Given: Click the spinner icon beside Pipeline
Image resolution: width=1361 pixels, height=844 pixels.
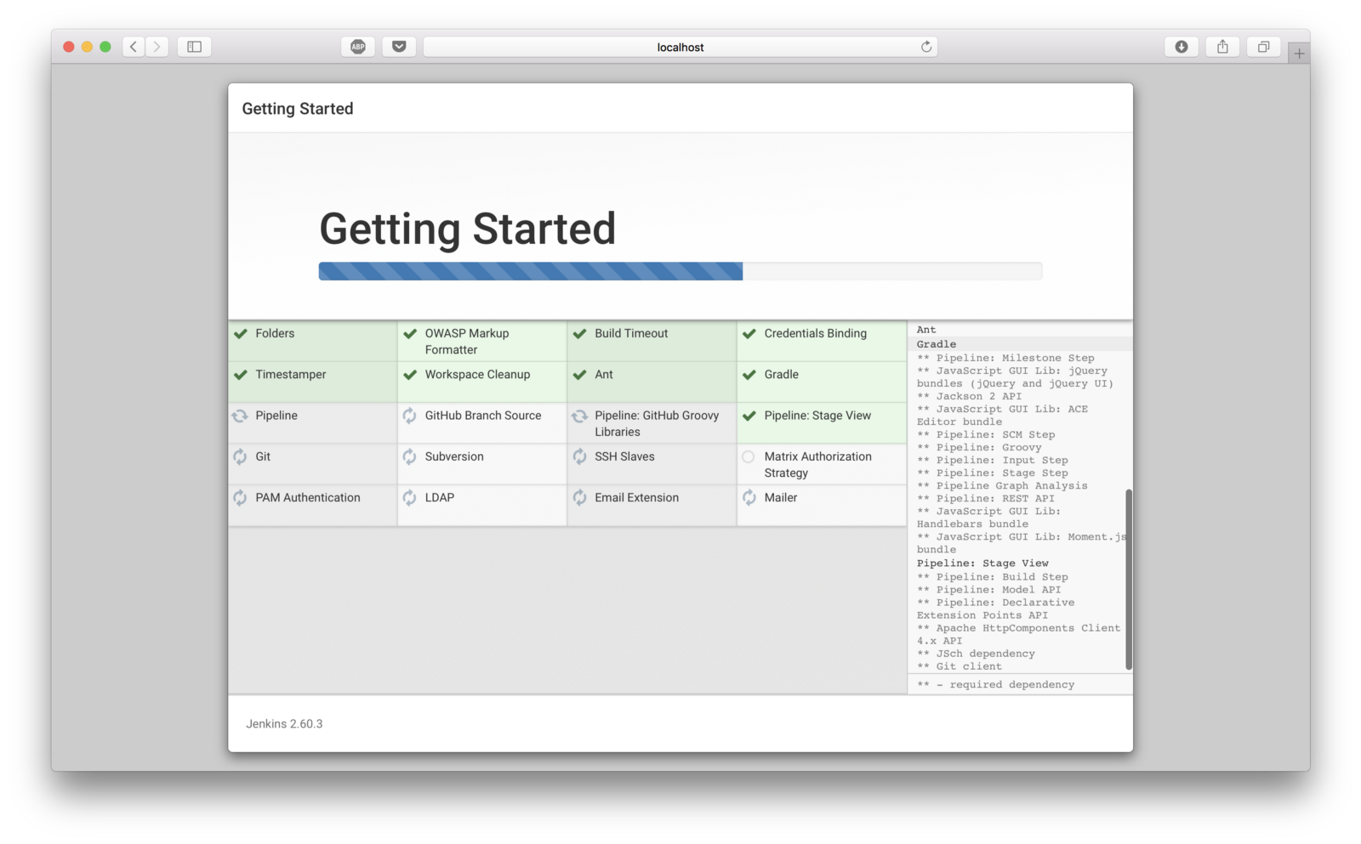Looking at the screenshot, I should (x=241, y=416).
